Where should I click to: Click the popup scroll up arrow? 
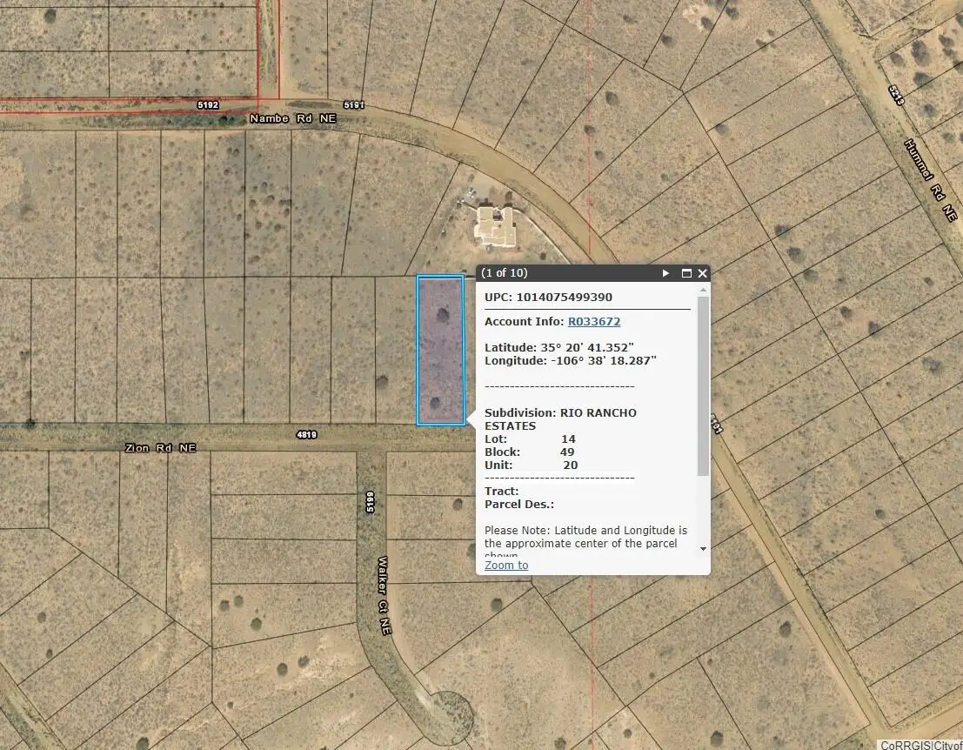tap(703, 291)
